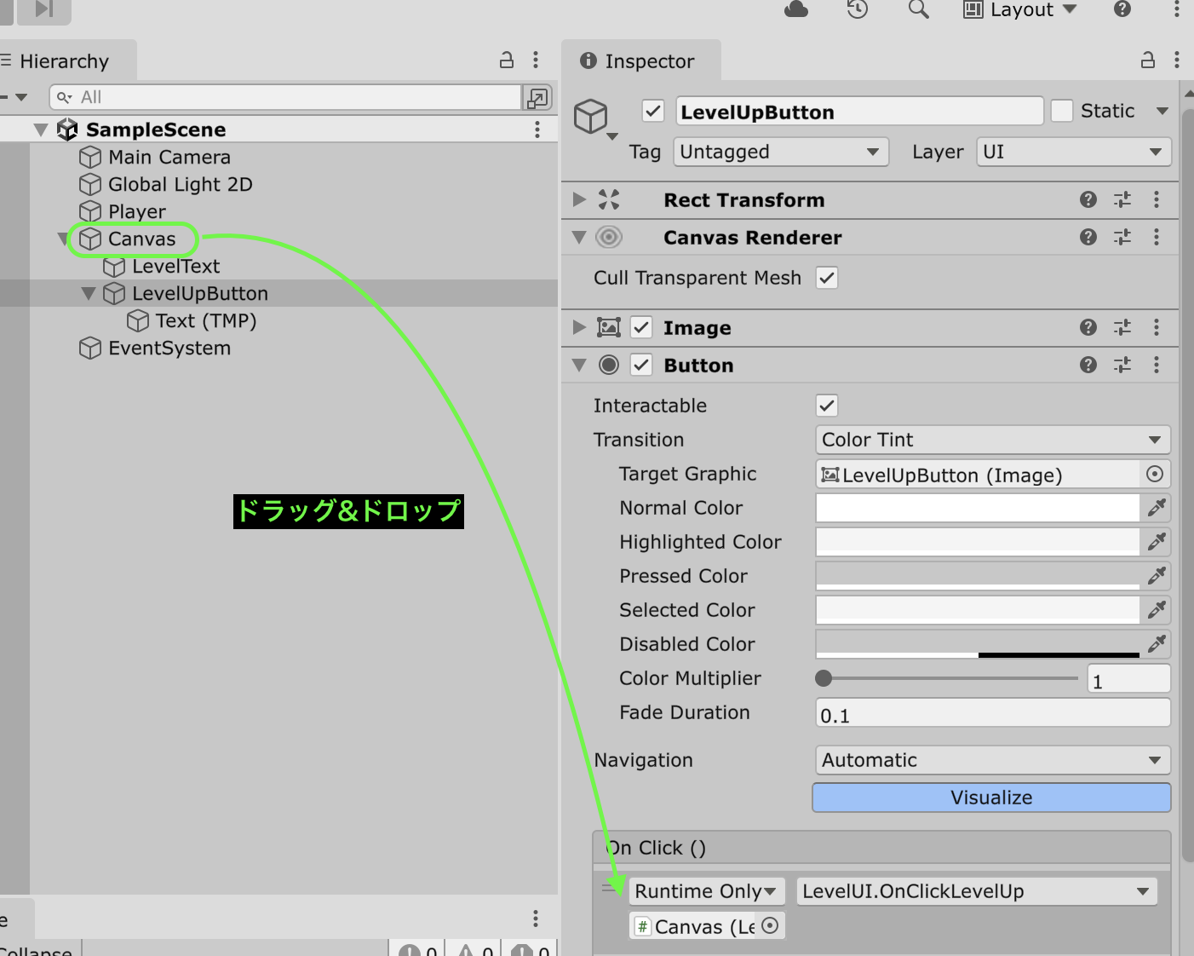Switch to the Hierarchy tab
1194x956 pixels.
tap(65, 61)
